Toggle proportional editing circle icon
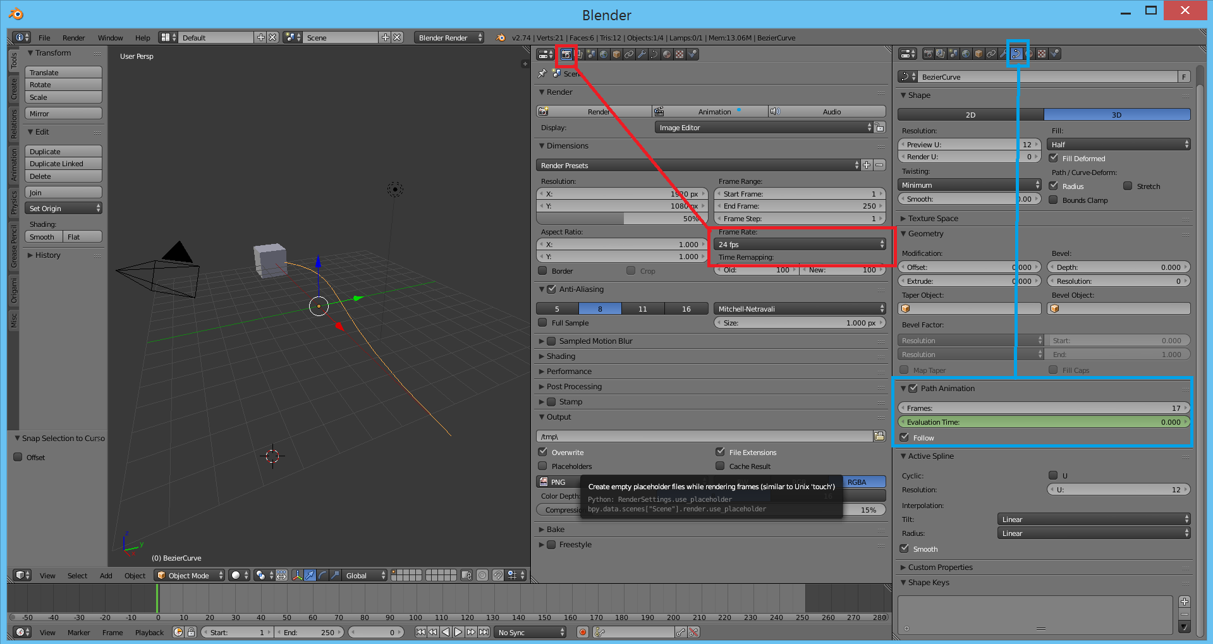 pyautogui.click(x=482, y=575)
